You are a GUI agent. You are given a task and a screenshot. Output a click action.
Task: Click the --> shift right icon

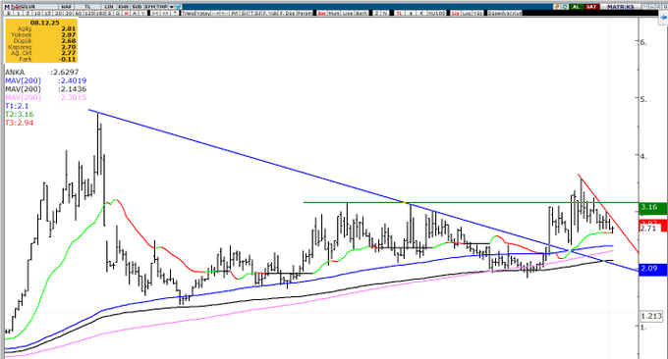[215, 13]
